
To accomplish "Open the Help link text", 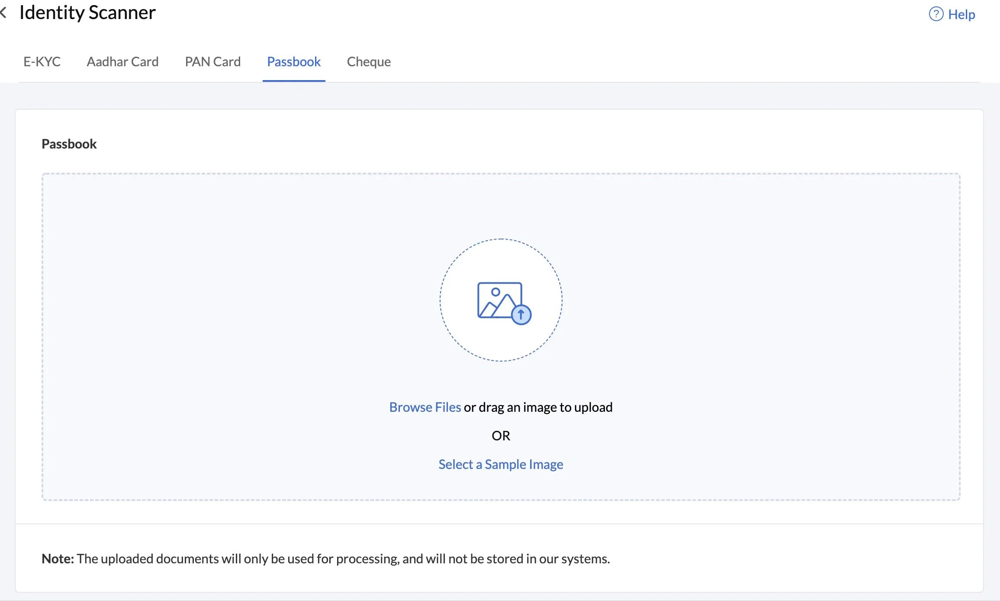I will click(961, 14).
